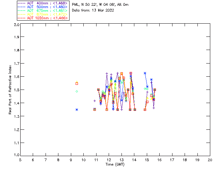Click the x-axis tick label 16
The height and width of the screenshot is (173, 216).
point(159,160)
